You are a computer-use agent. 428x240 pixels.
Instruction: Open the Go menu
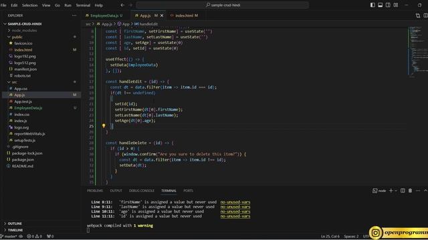[57, 5]
